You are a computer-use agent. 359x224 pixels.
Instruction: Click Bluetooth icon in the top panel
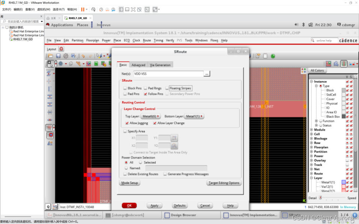[303, 25]
